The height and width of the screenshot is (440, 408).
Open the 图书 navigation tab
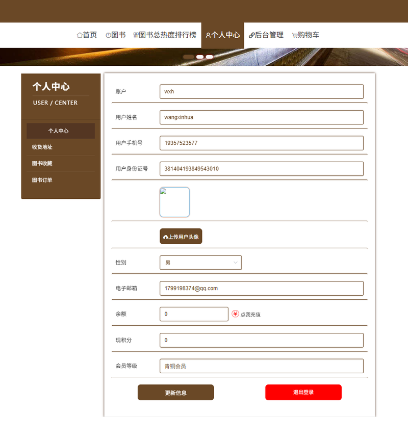(x=116, y=35)
